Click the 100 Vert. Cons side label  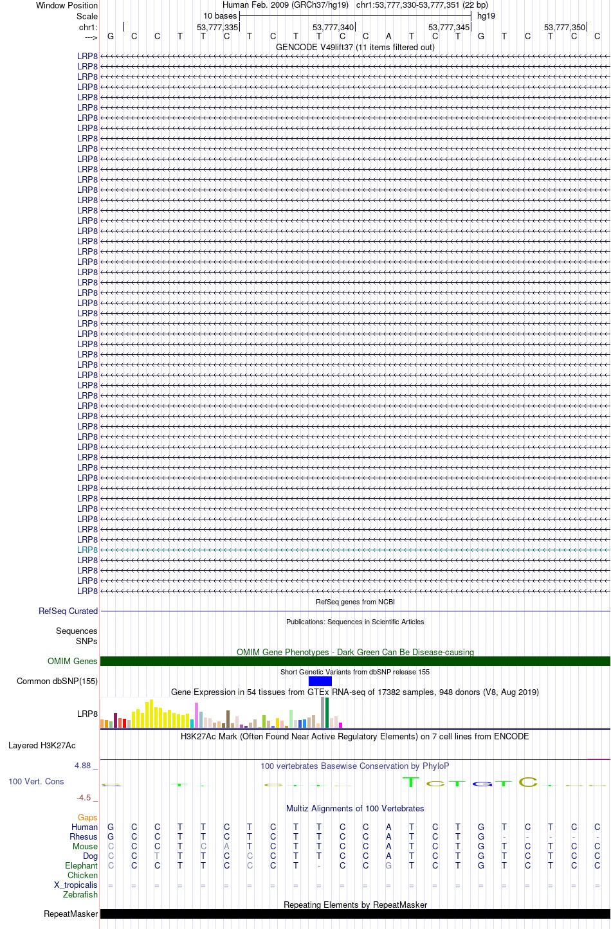(x=36, y=781)
